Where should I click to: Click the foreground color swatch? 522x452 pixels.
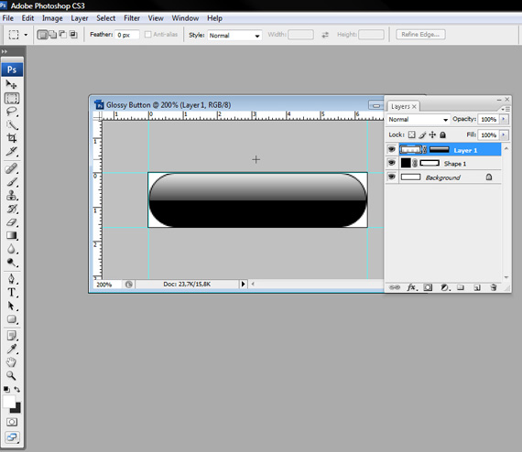[x=8, y=401]
